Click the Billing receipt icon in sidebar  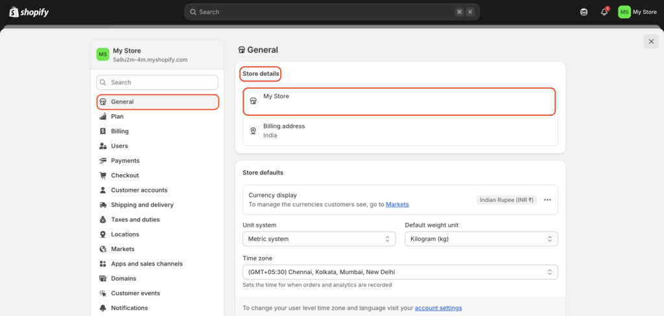102,131
